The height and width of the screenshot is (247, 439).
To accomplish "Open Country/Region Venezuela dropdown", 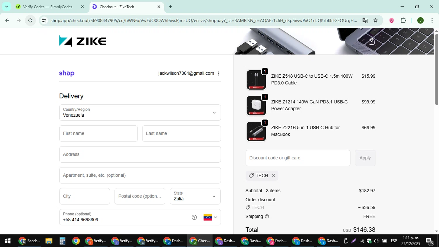I will click(x=140, y=113).
